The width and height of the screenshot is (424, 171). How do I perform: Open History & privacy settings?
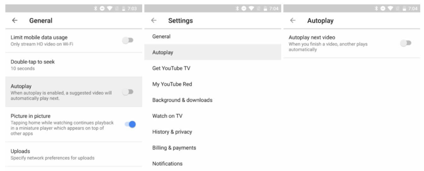(x=172, y=132)
